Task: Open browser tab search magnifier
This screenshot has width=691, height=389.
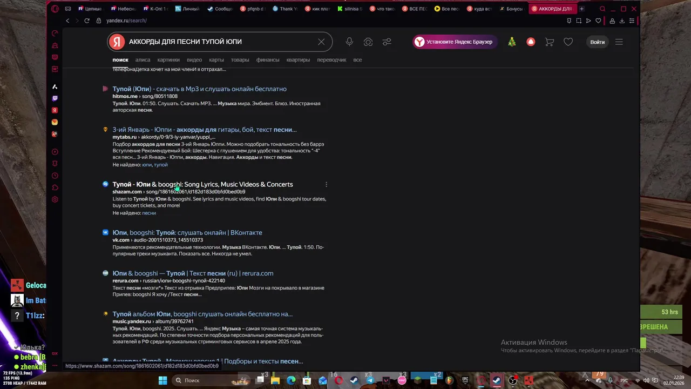Action: tap(602, 9)
